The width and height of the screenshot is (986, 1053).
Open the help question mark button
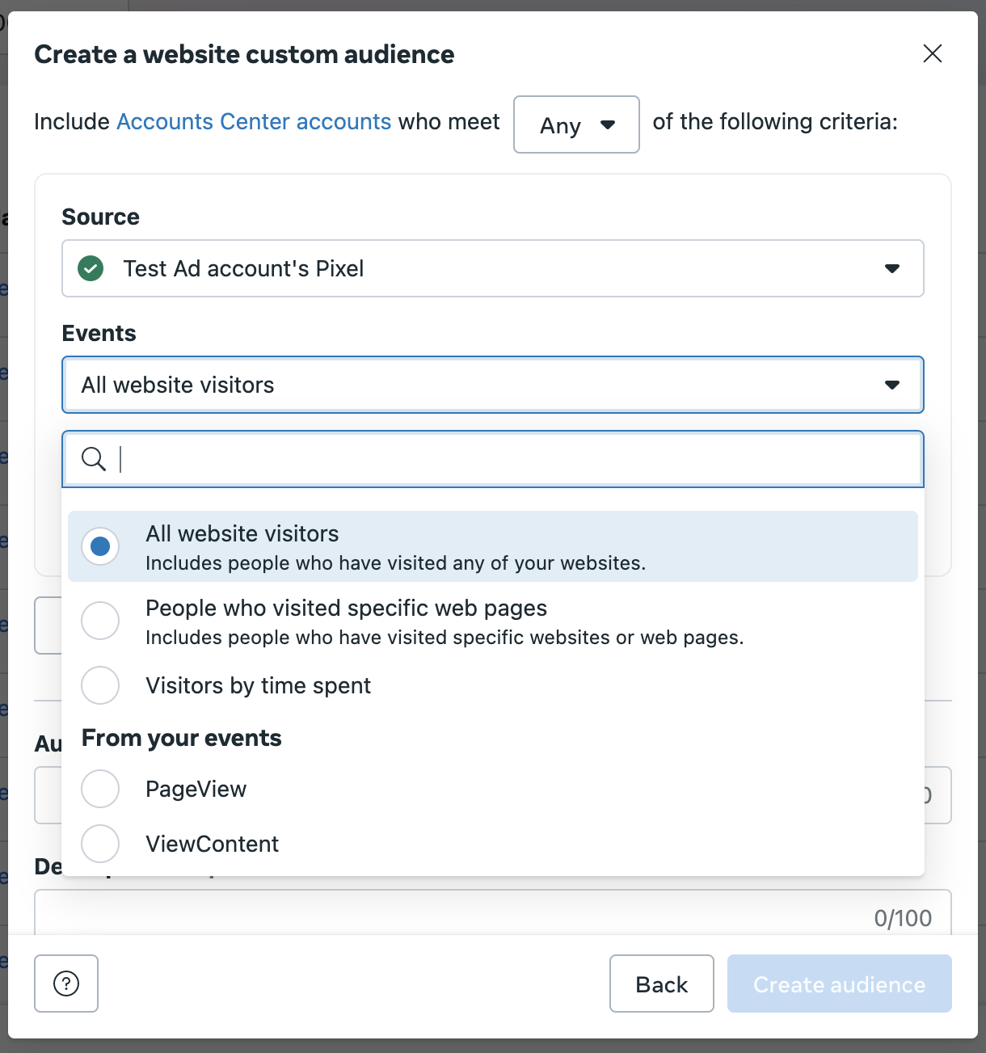(x=66, y=984)
